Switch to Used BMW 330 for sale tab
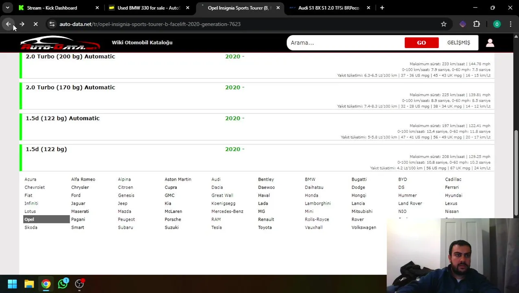 coord(148,8)
